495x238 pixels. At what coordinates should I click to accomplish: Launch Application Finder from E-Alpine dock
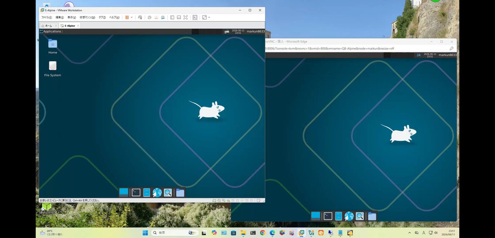(x=167, y=192)
